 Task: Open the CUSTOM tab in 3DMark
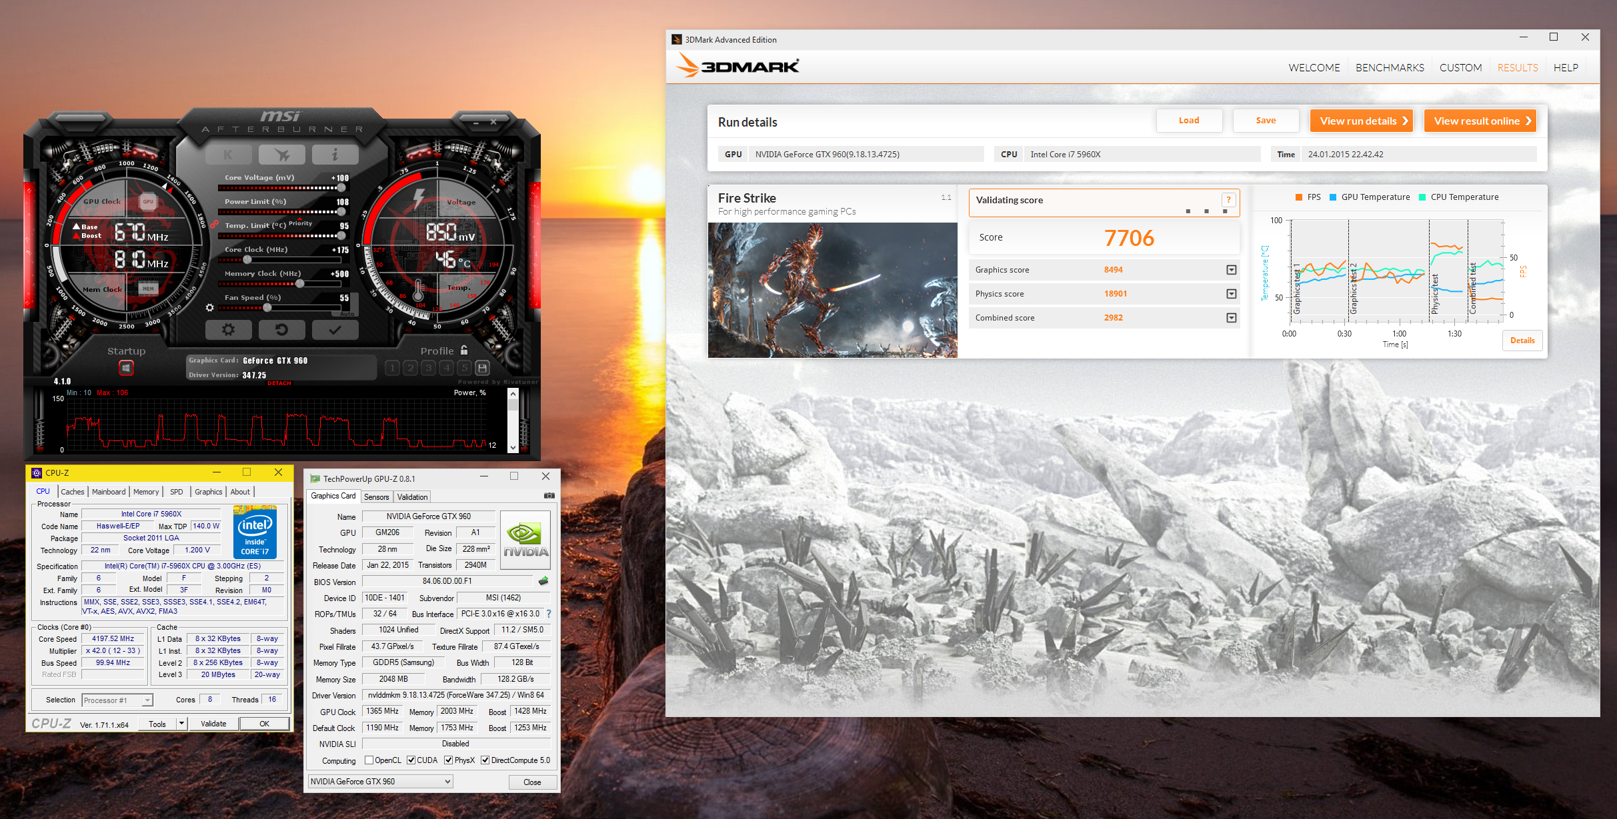pyautogui.click(x=1460, y=67)
